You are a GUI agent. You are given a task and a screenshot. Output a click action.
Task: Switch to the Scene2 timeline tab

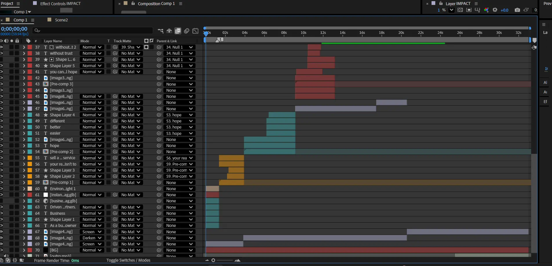pyautogui.click(x=61, y=20)
